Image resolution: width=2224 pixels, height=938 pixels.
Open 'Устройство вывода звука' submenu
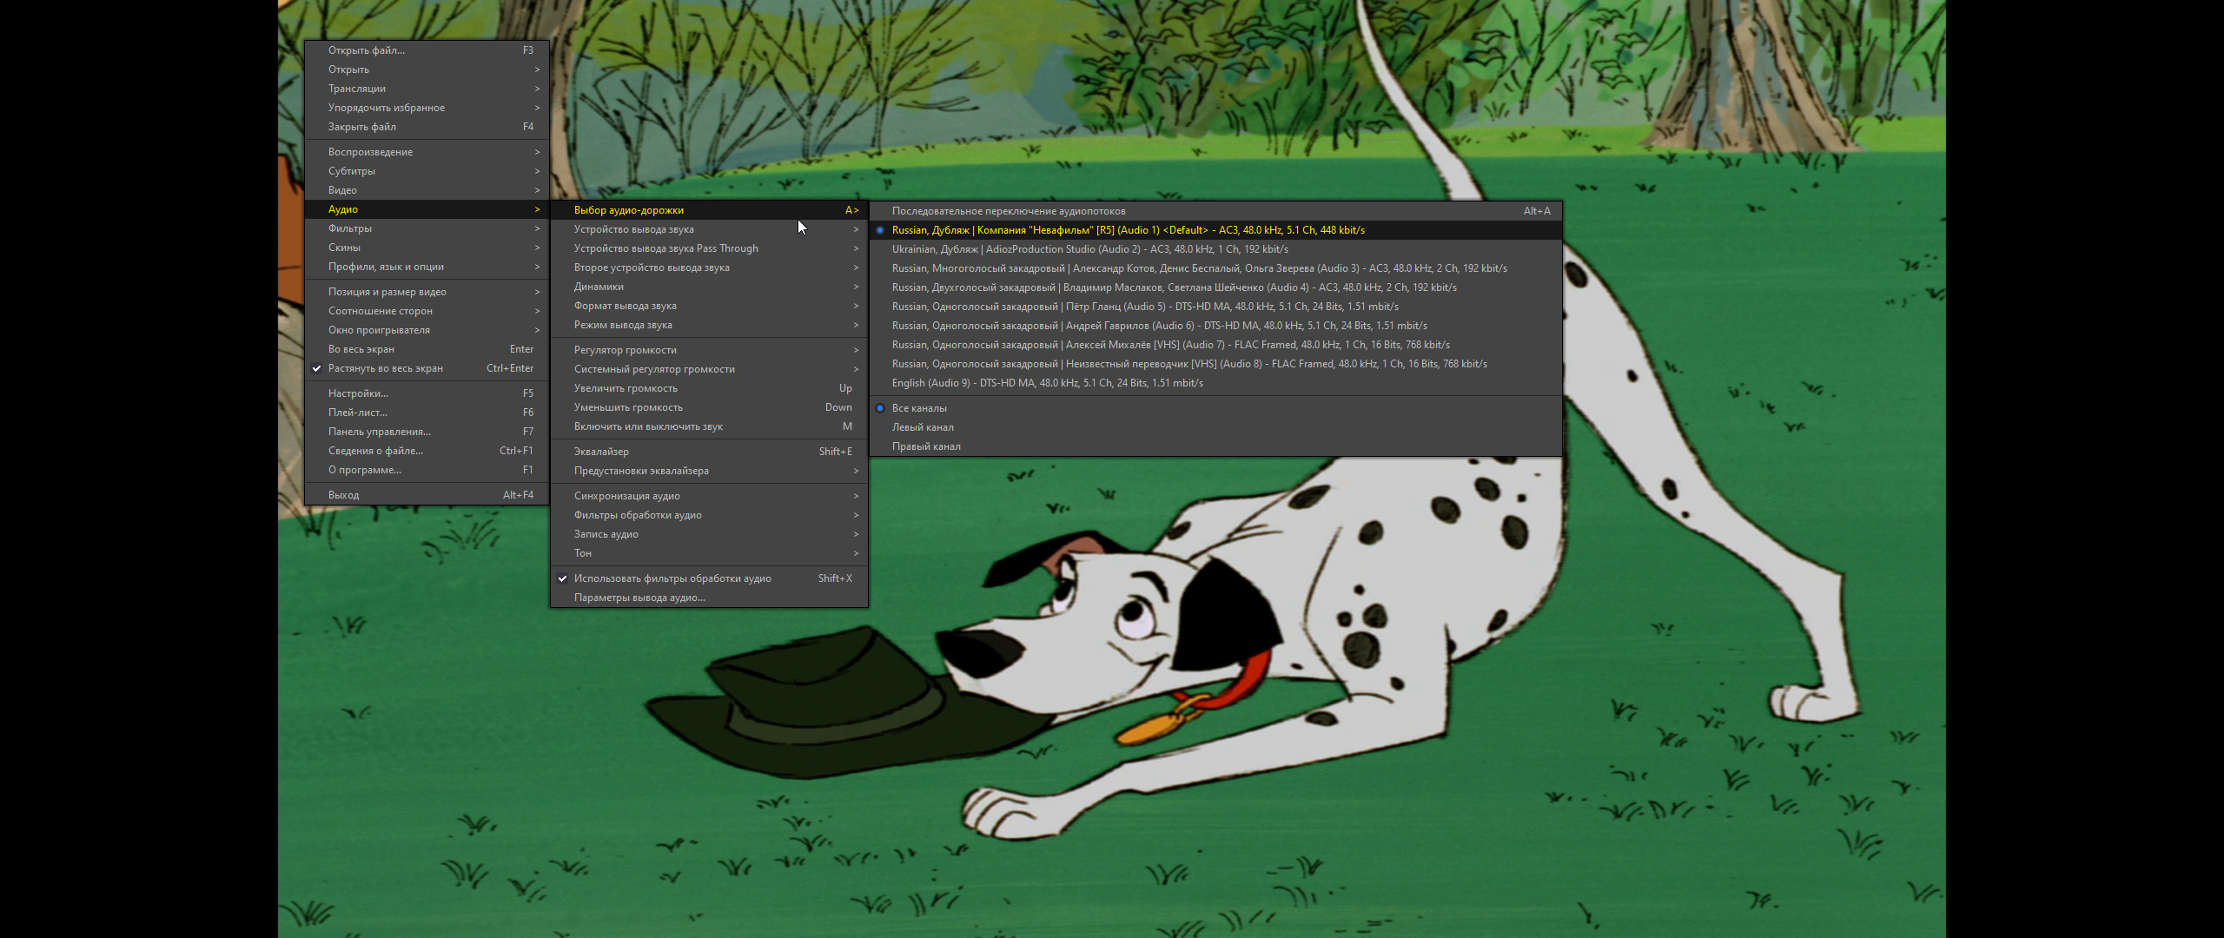coord(709,229)
